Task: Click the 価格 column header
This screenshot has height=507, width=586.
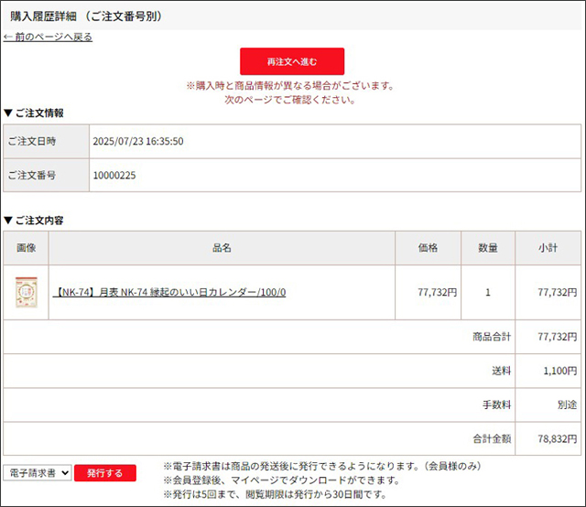Action: click(428, 248)
